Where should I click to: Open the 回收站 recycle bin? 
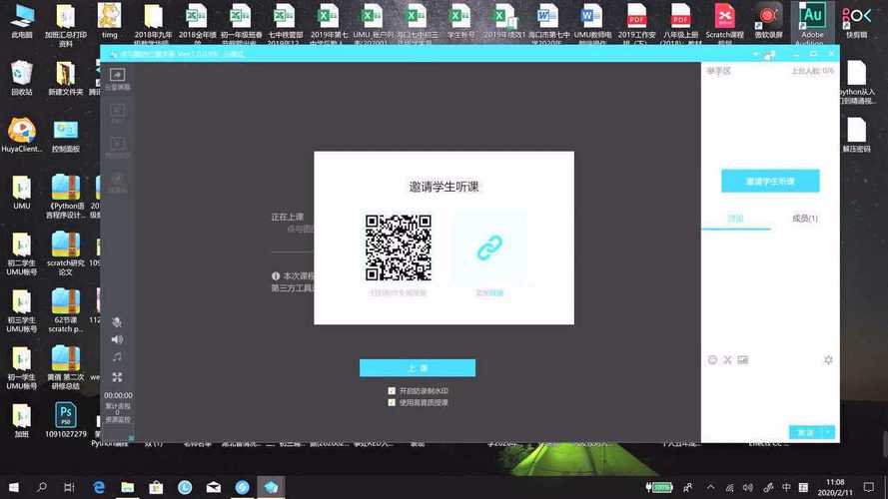pyautogui.click(x=22, y=78)
